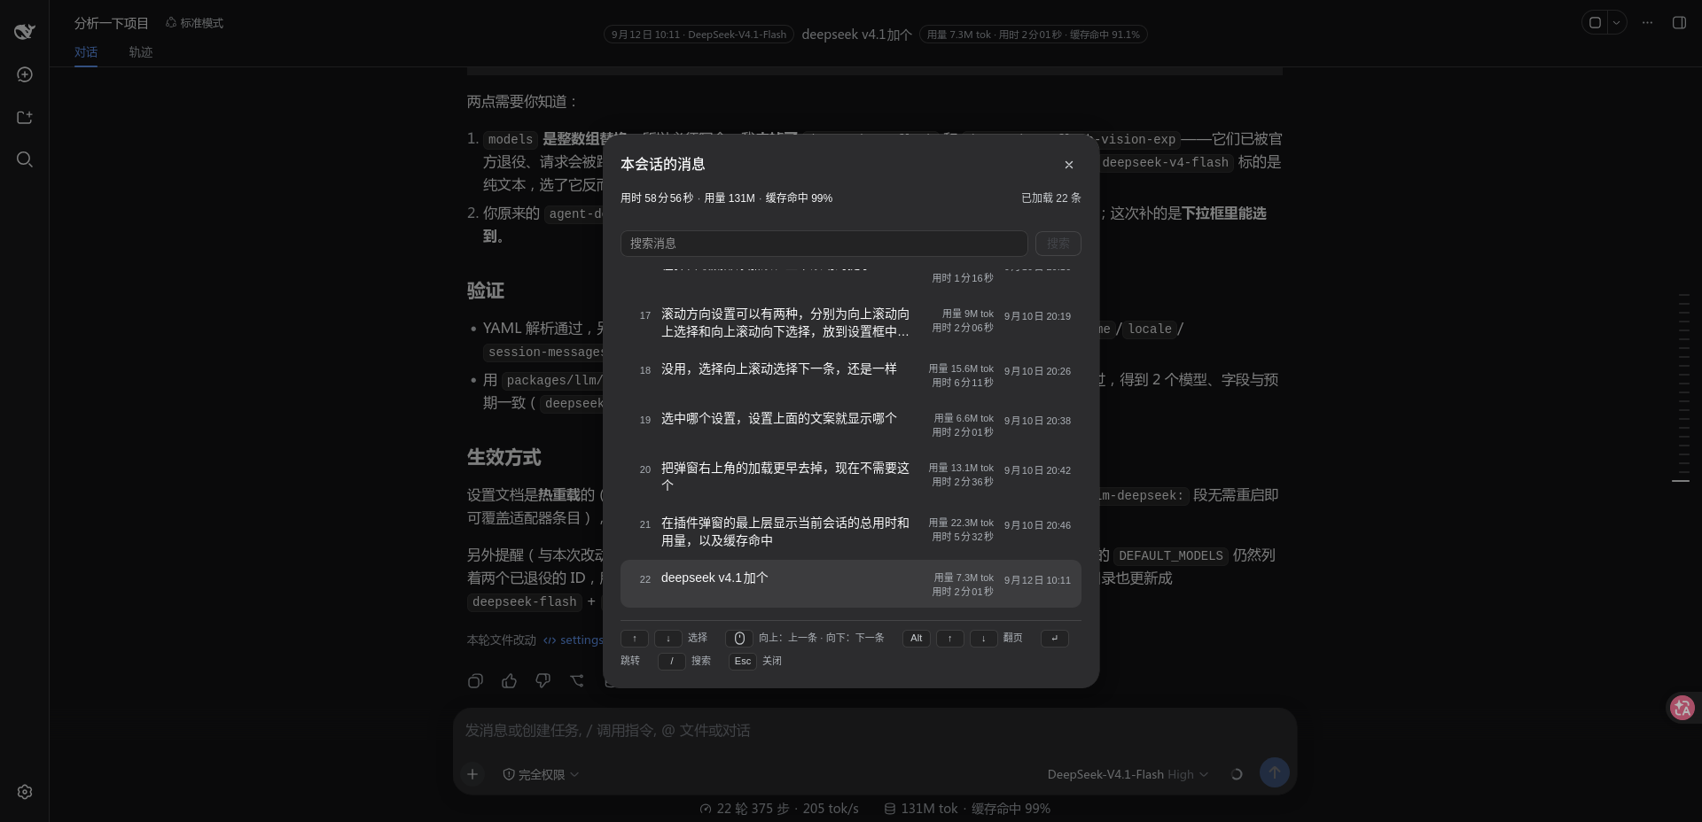Screen dimensions: 1702x822
Task: Select message 18 没用，选择向上滚动选择下一条
Action: click(x=851, y=376)
